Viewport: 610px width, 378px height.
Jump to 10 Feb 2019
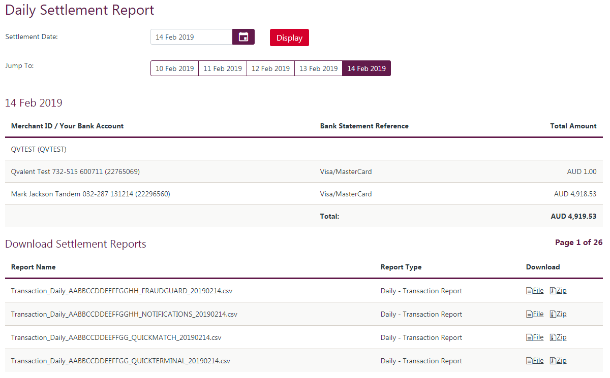click(x=174, y=68)
